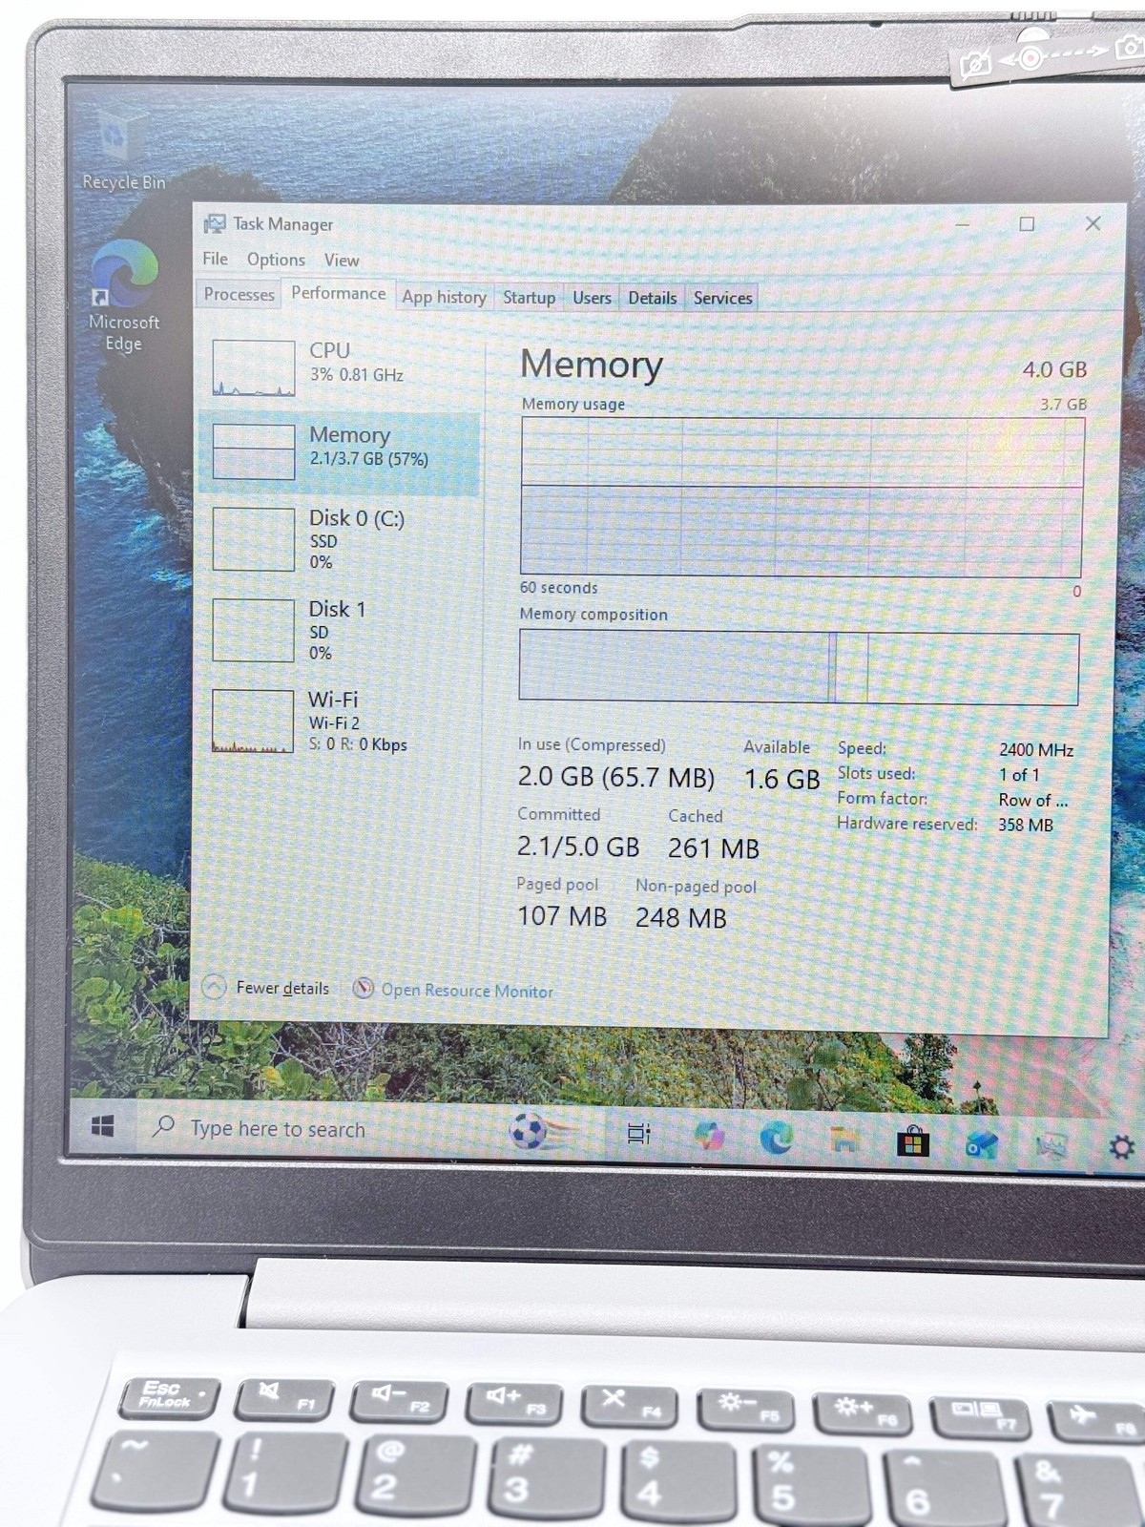Click the Memory composition bar
1145x1527 pixels.
coord(799,668)
